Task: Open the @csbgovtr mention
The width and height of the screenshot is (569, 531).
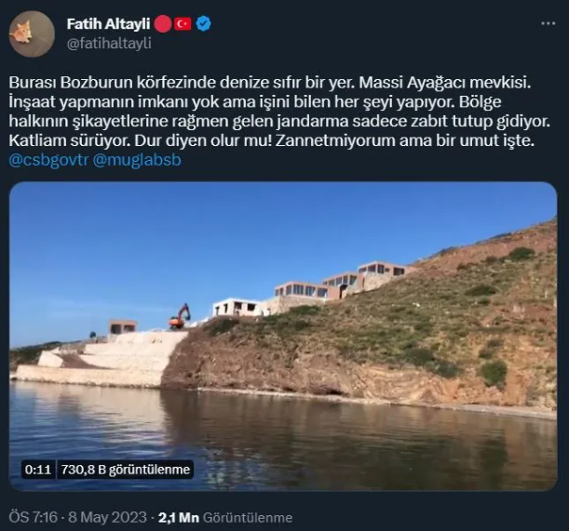Action: point(48,160)
